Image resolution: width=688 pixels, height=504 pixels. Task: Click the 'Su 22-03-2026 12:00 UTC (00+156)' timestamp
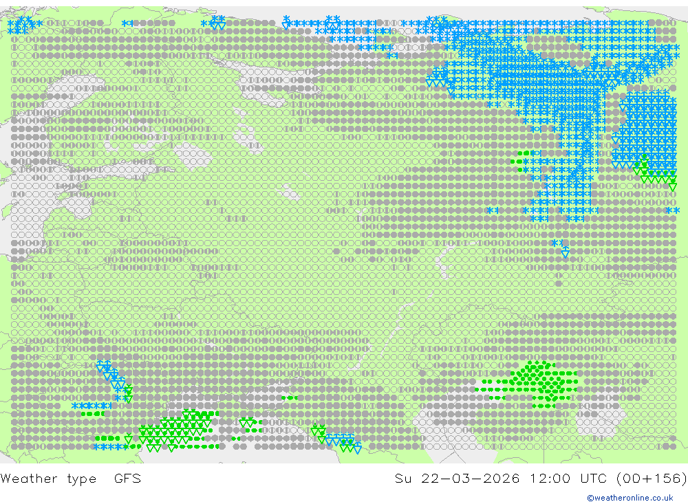[541, 478]
